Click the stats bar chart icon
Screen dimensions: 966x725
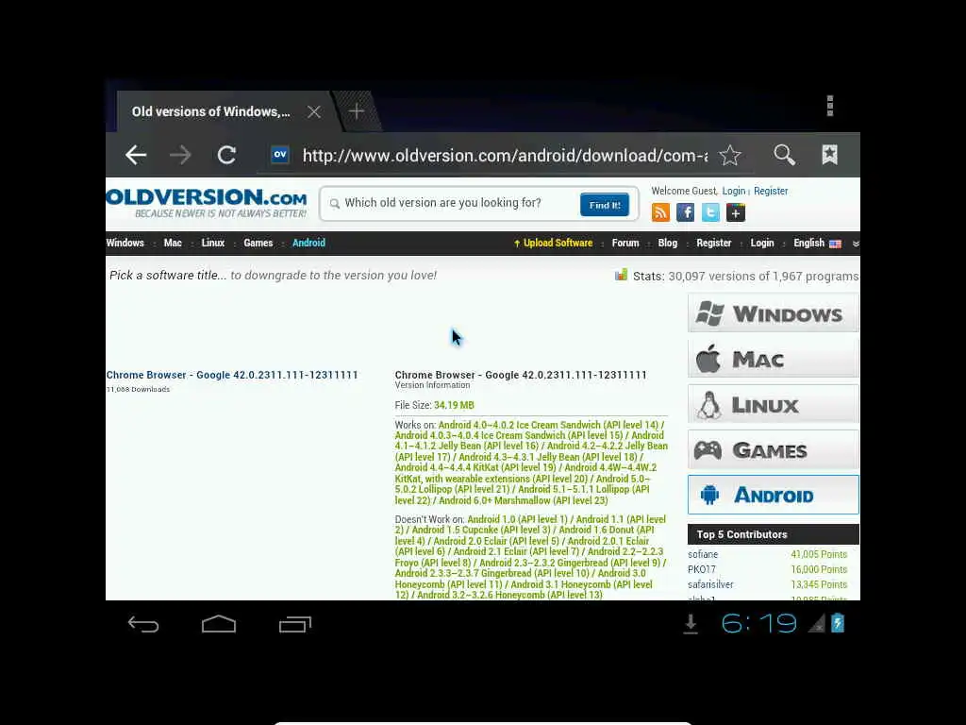(x=621, y=275)
